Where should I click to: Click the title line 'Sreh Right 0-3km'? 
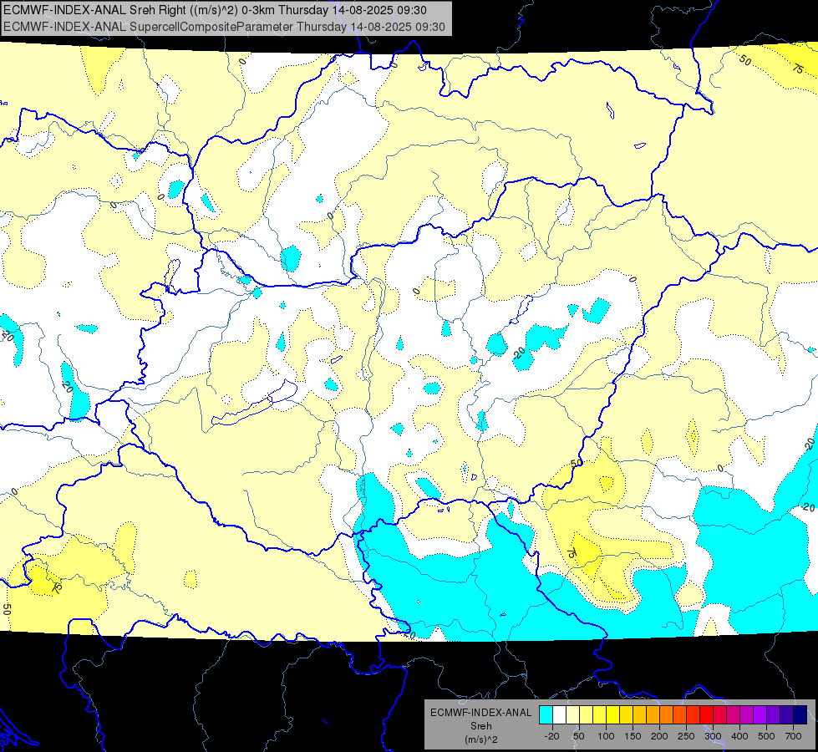coord(215,10)
